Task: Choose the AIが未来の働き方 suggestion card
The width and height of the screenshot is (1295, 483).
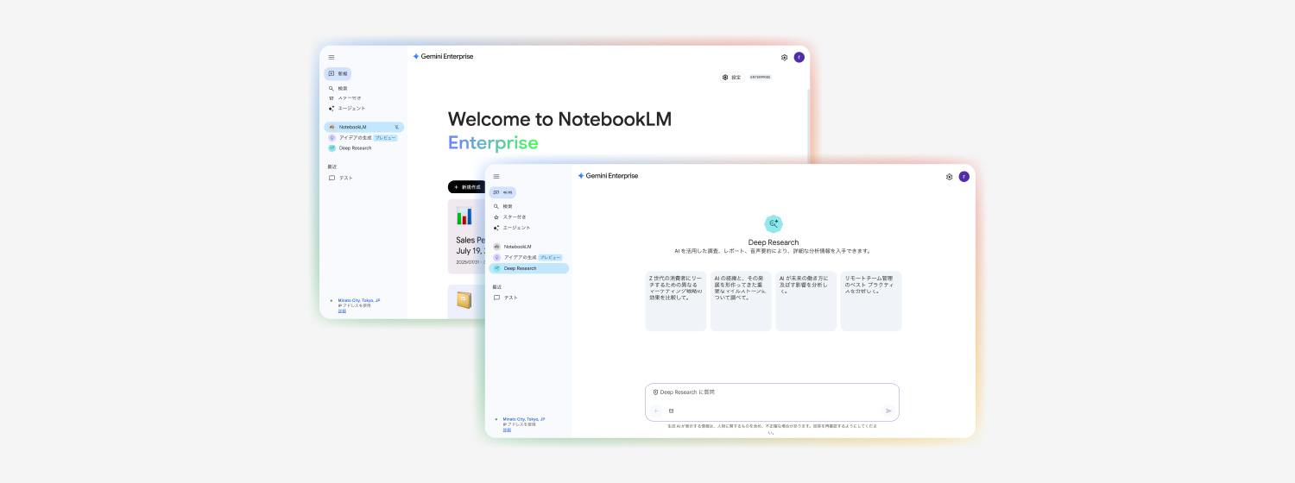Action: point(806,301)
